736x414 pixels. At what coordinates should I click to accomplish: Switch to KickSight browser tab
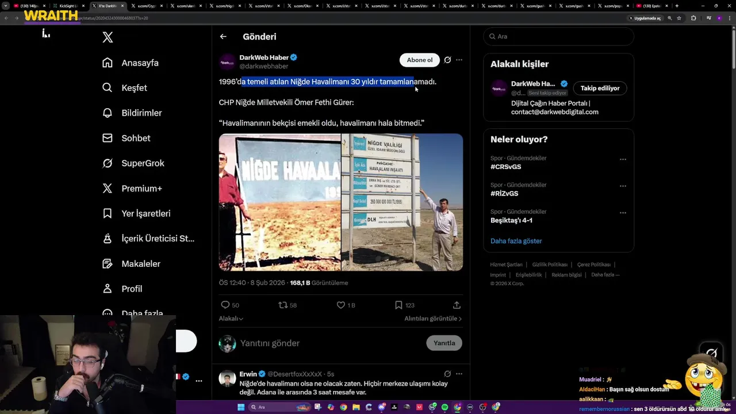coord(68,6)
